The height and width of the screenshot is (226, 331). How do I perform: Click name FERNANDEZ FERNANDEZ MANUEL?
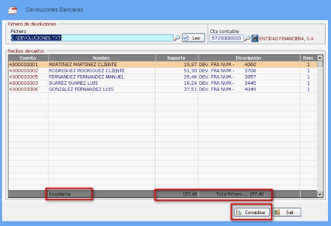pos(86,77)
